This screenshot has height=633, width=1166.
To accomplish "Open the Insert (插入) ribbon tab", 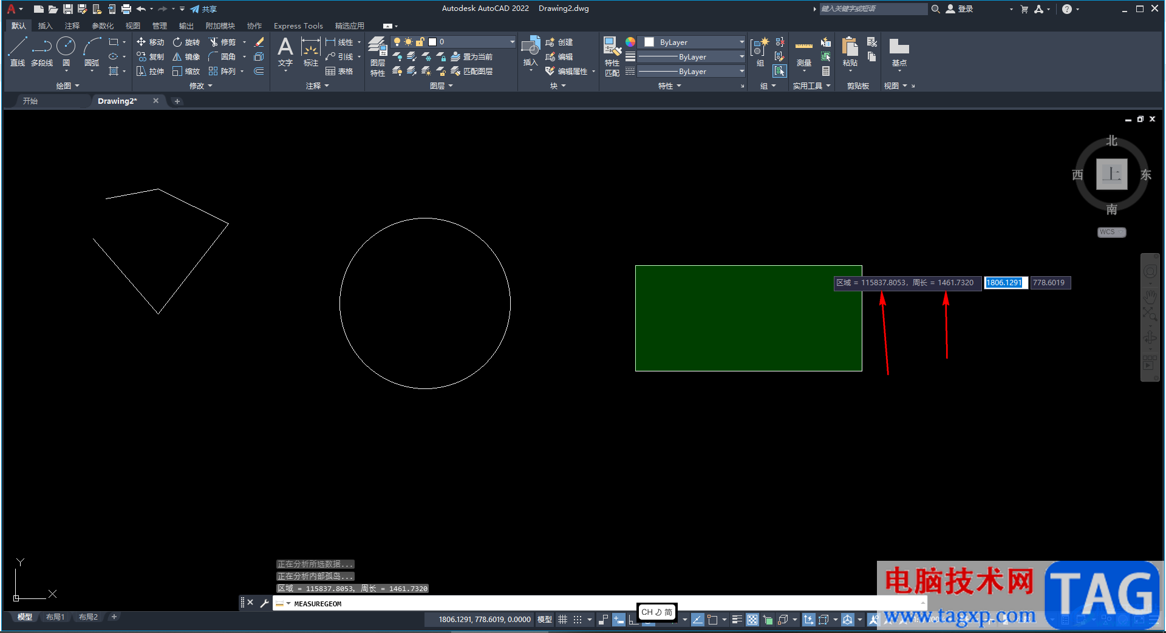I will pos(45,26).
